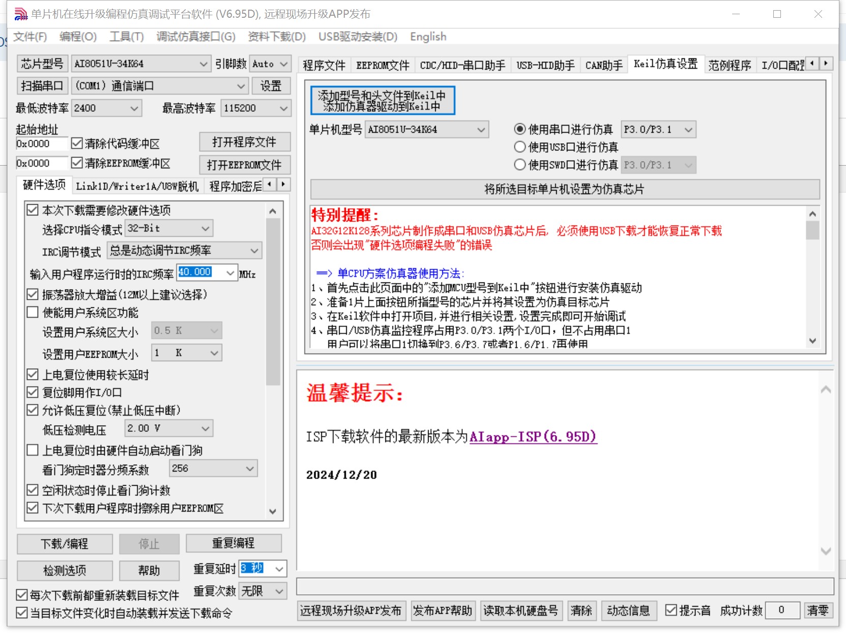This screenshot has width=846, height=633.
Task: Switch to 范例程序 tab
Action: [730, 65]
